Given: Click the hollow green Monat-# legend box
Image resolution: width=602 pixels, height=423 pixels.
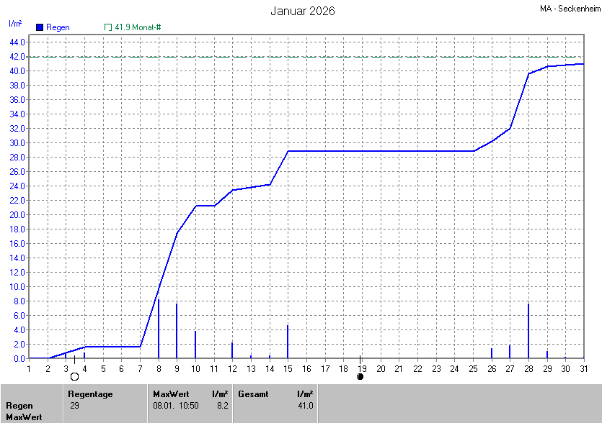Looking at the screenshot, I should pos(108,27).
